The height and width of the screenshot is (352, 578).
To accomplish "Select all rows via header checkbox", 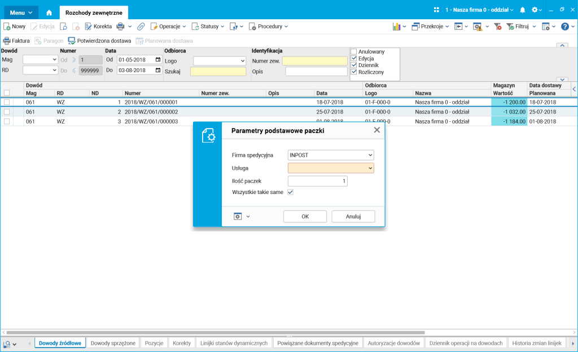I will (x=7, y=93).
